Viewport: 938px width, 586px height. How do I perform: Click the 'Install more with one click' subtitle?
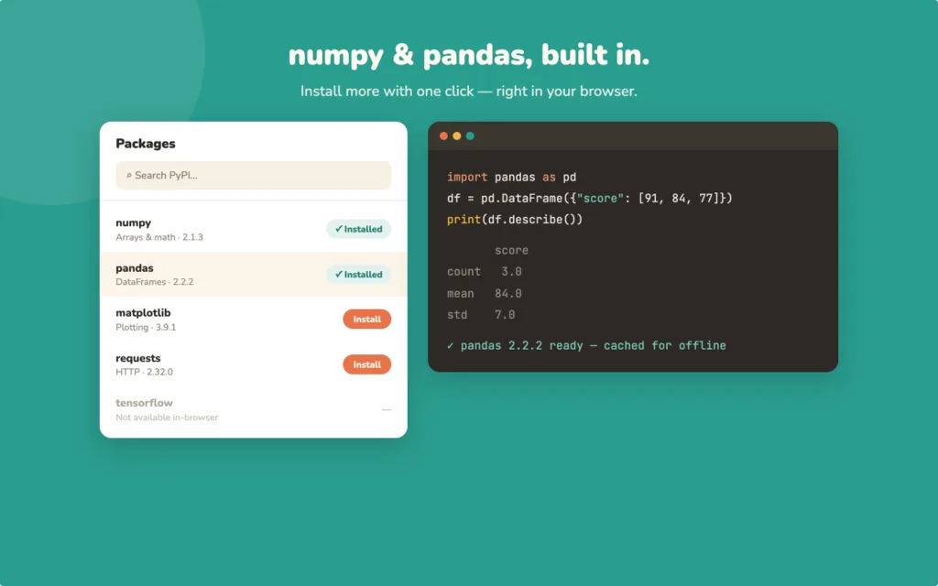pyautogui.click(x=469, y=92)
